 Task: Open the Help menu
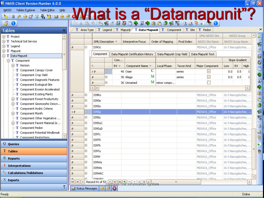click(x=62, y=10)
